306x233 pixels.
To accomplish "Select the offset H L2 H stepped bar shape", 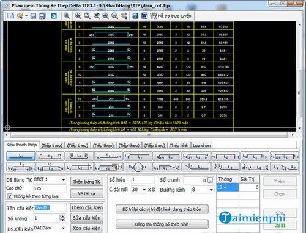I will (x=109, y=156).
